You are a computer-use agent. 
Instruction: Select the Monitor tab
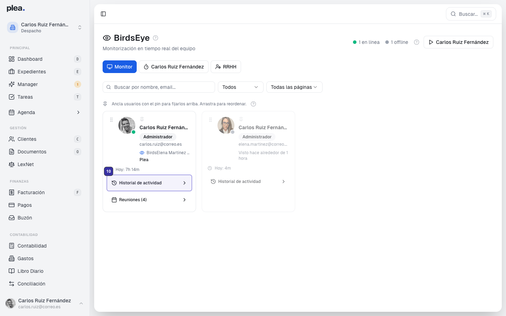tap(119, 67)
